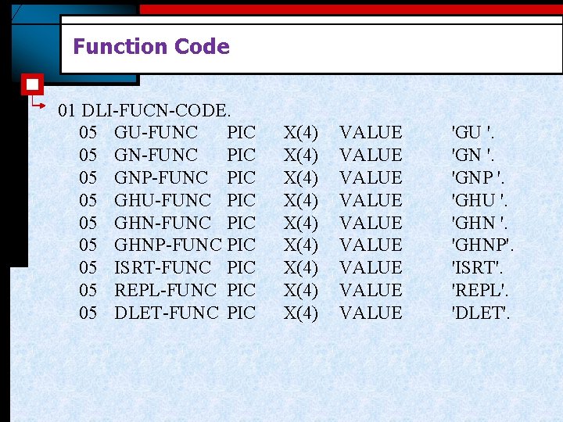Click level number 05 beside GHU-FUNC
Image resolution: width=563 pixels, height=422 pixels.
point(88,200)
